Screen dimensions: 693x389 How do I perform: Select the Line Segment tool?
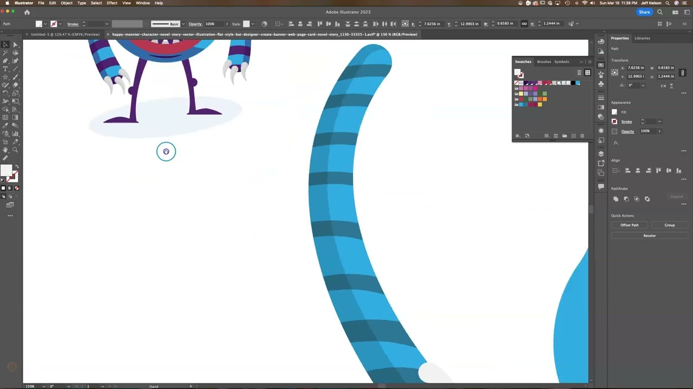[15, 69]
